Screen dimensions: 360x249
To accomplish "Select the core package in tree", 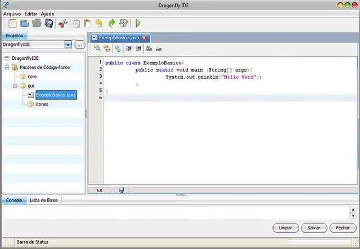I will pyautogui.click(x=32, y=77).
